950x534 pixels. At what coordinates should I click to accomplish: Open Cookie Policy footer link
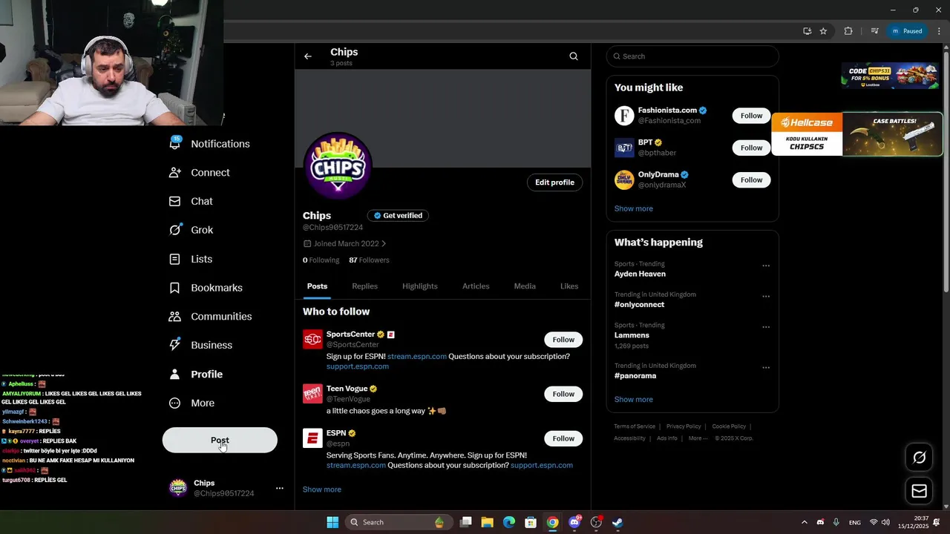click(x=729, y=426)
